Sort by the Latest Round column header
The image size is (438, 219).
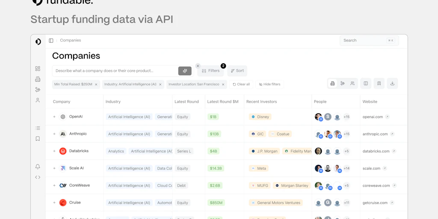click(x=186, y=102)
